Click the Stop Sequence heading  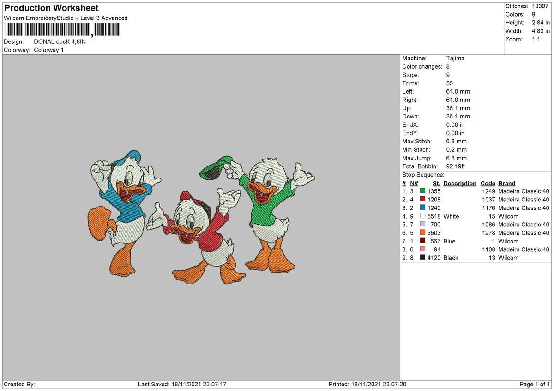423,175
